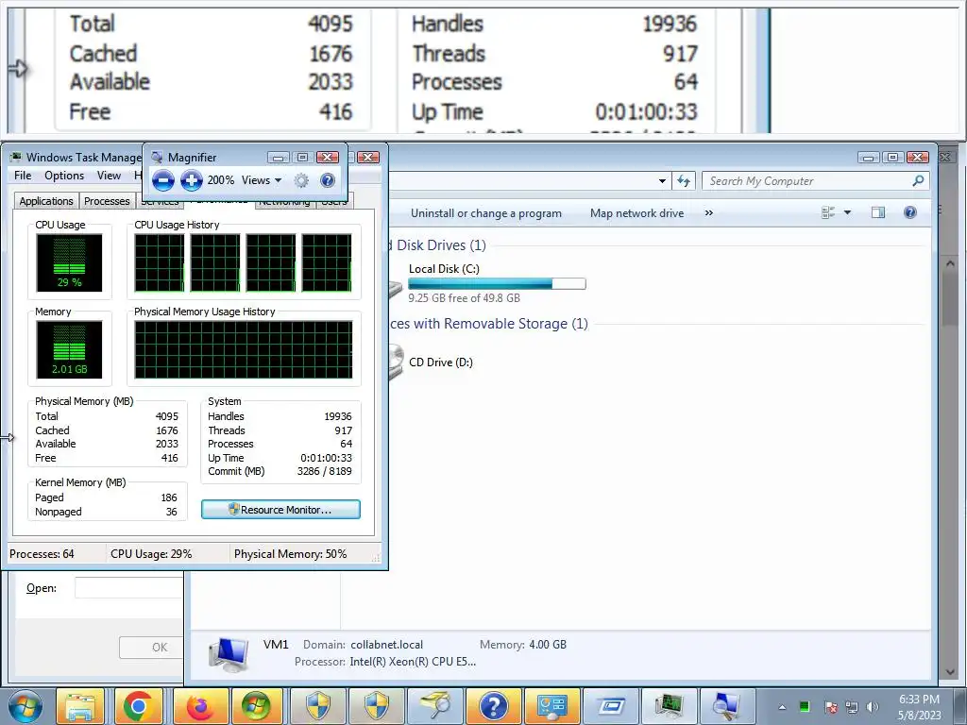The height and width of the screenshot is (725, 967).
Task: Open Firefox from the taskbar
Action: point(198,706)
